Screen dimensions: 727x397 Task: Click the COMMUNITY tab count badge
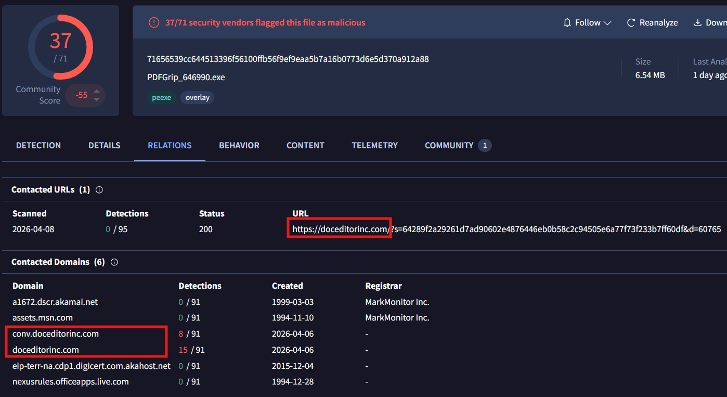[x=485, y=146]
